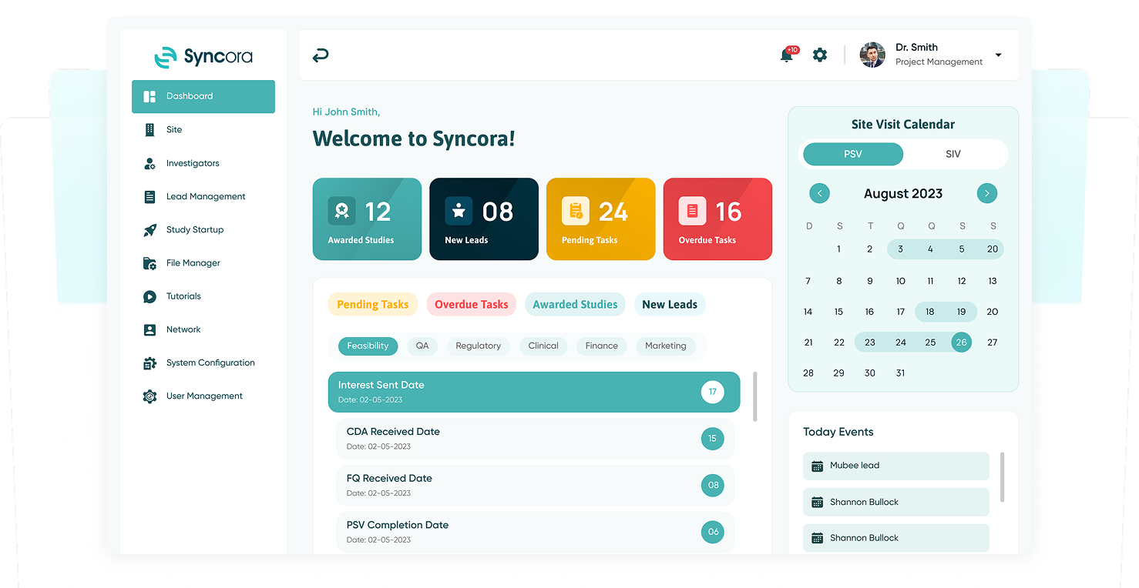
Task: Open the Mubee lead event
Action: coord(896,466)
